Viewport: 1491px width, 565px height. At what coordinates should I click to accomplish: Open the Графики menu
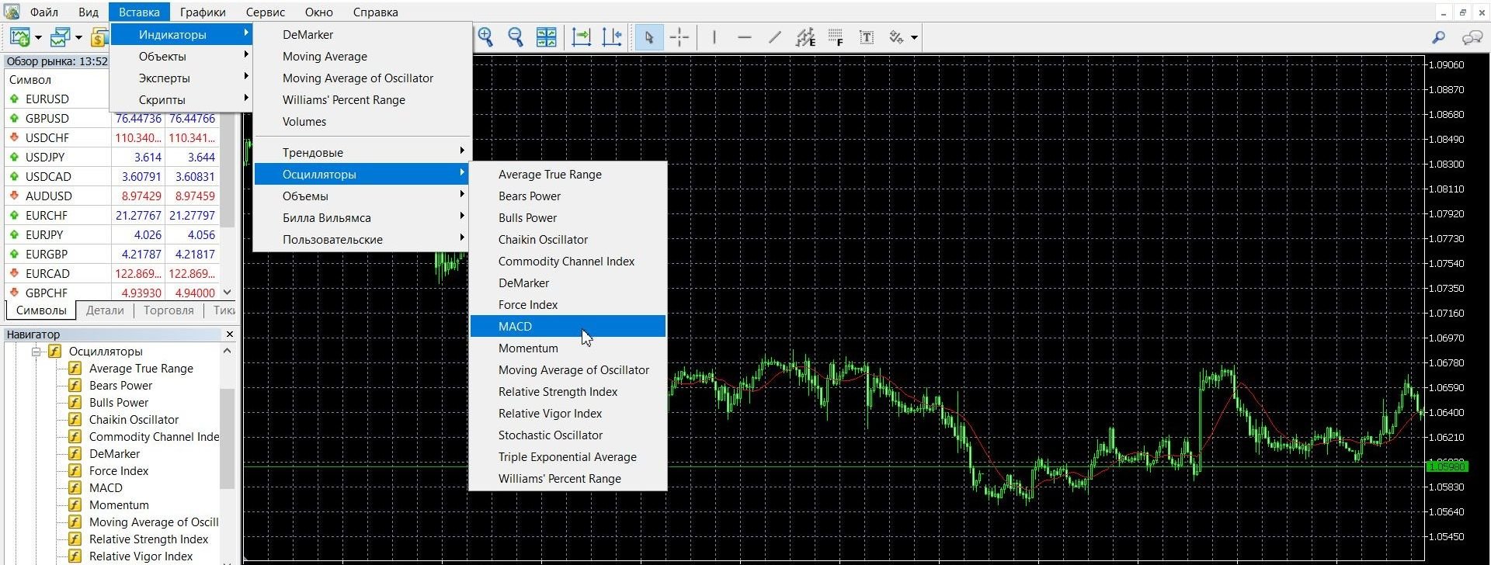pyautogui.click(x=203, y=12)
